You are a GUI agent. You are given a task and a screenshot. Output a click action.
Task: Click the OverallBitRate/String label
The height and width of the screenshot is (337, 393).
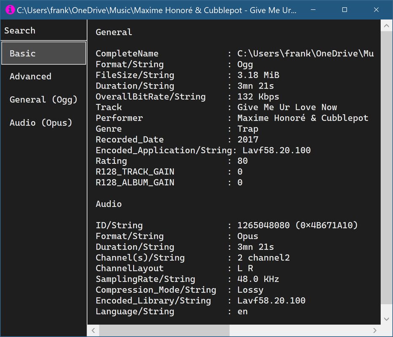151,96
